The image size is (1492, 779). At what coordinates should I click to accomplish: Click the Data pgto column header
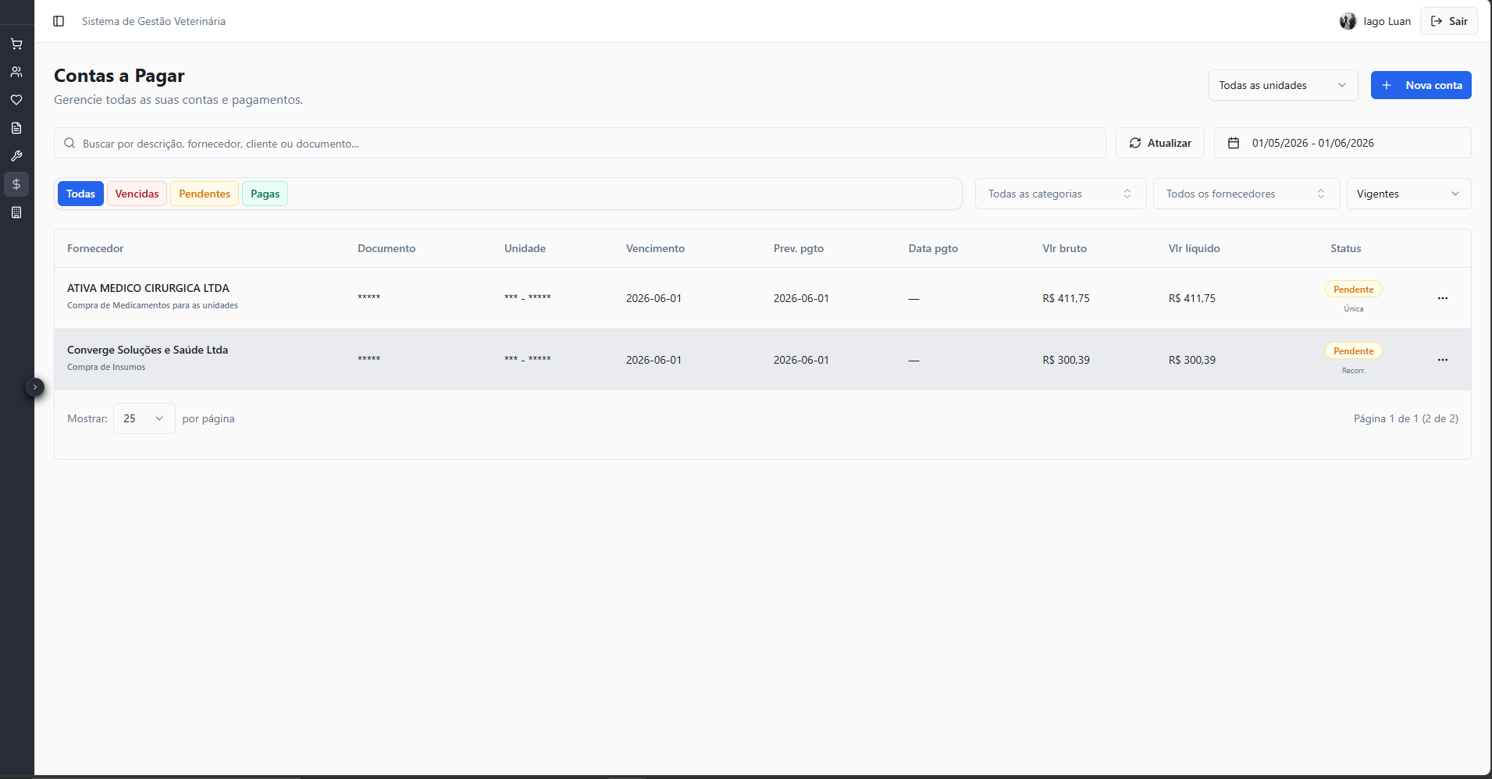pyautogui.click(x=933, y=248)
